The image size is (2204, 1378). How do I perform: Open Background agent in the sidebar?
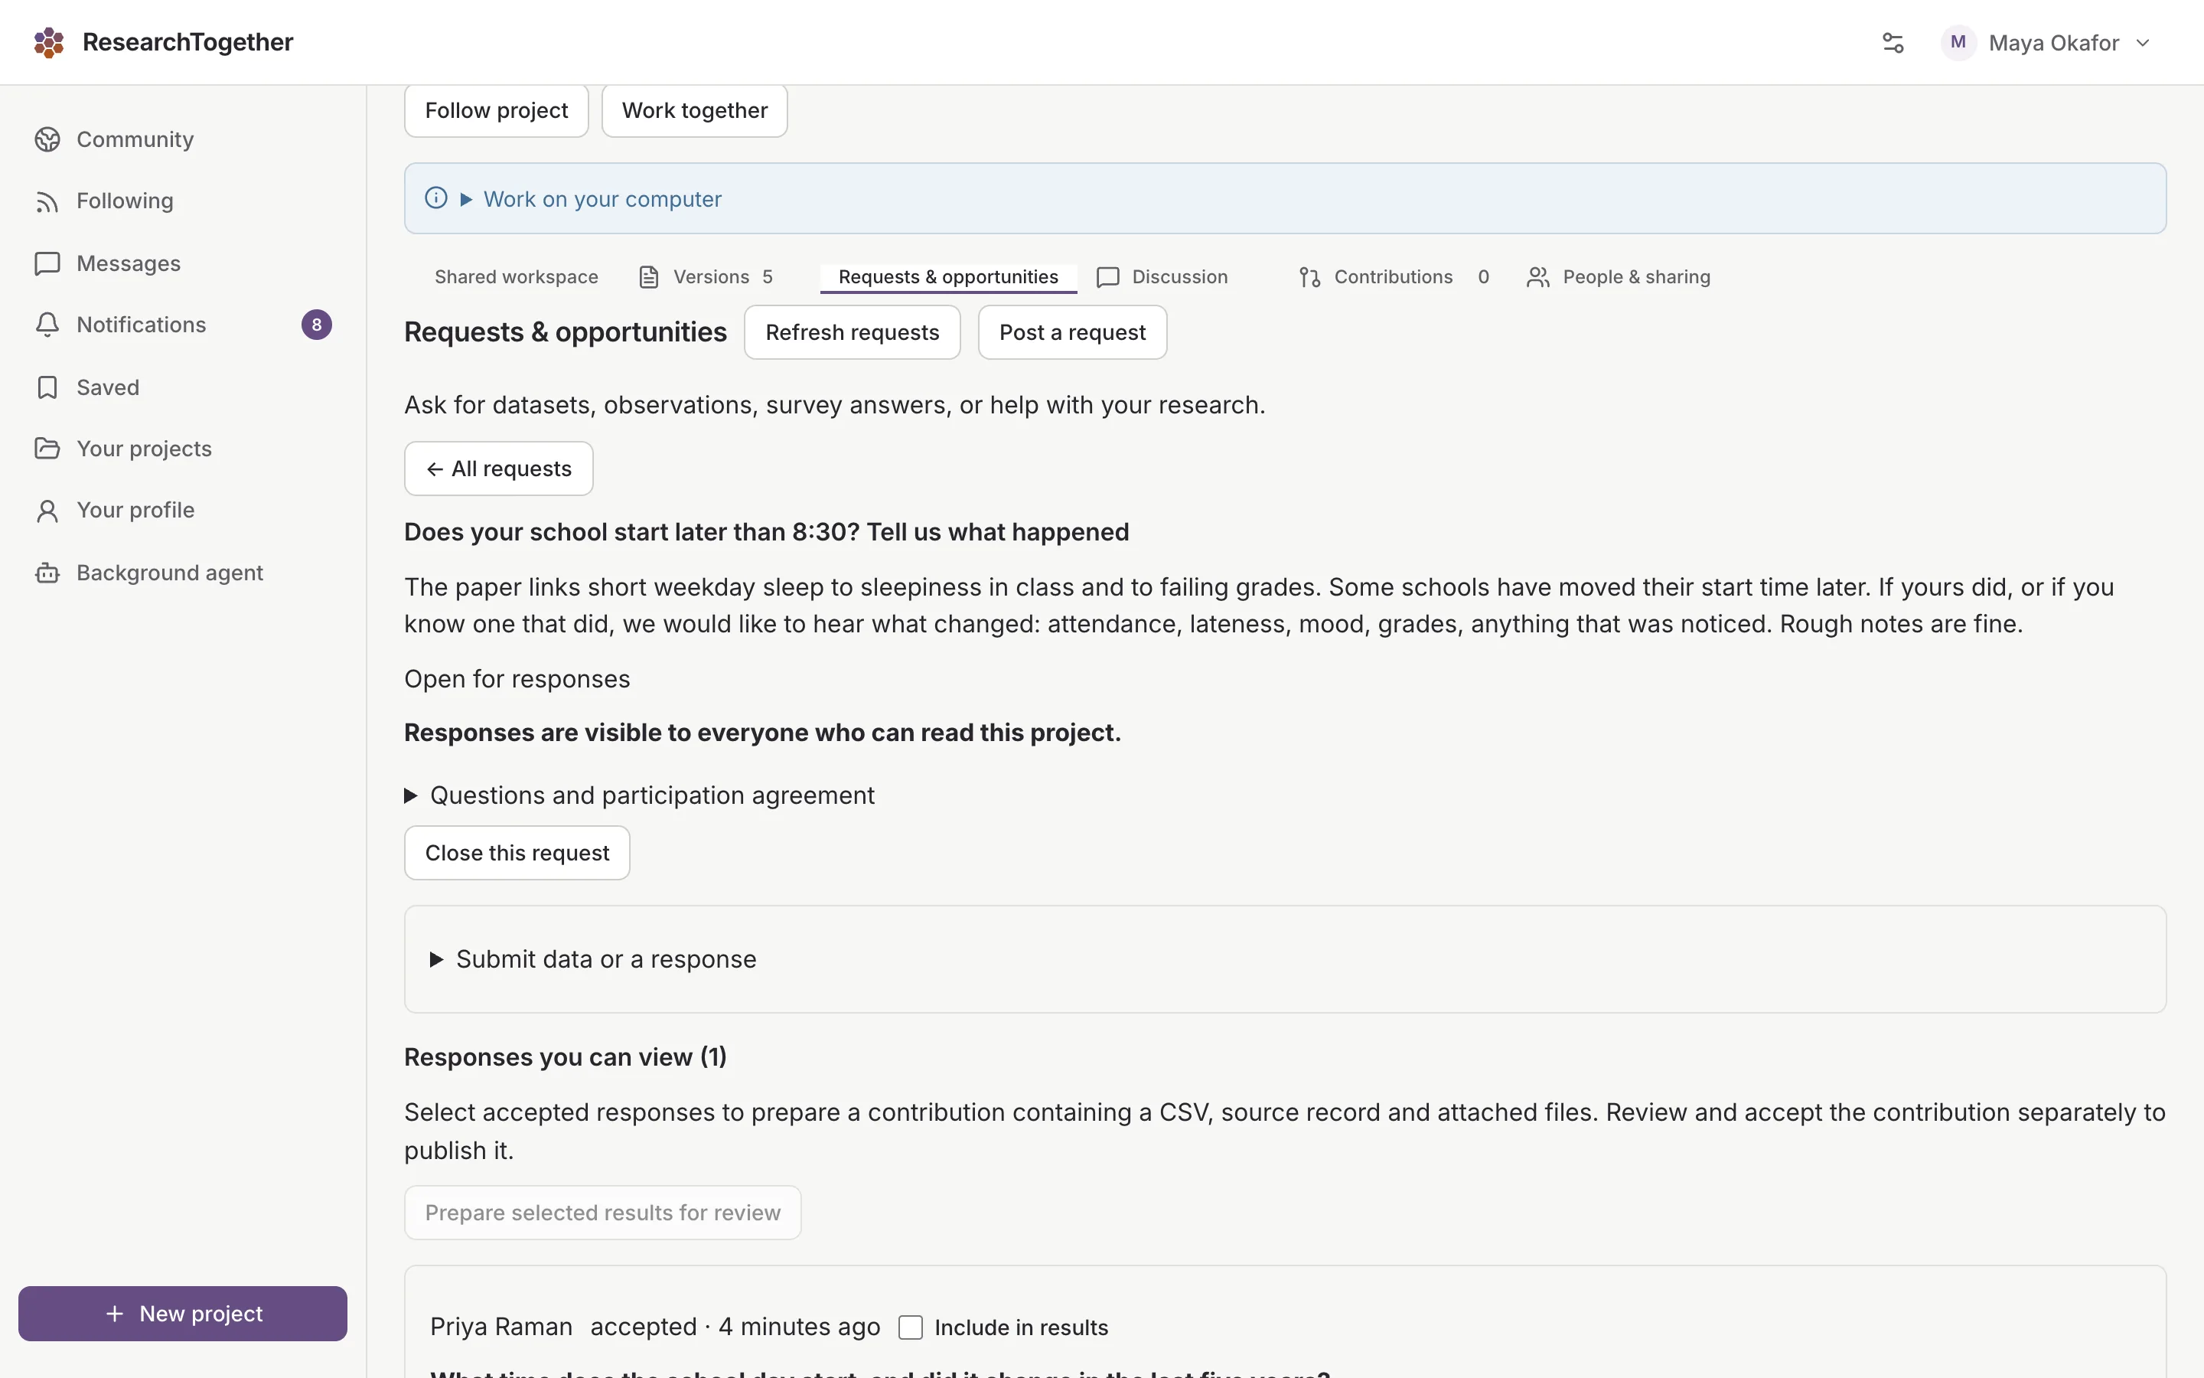pyautogui.click(x=183, y=573)
